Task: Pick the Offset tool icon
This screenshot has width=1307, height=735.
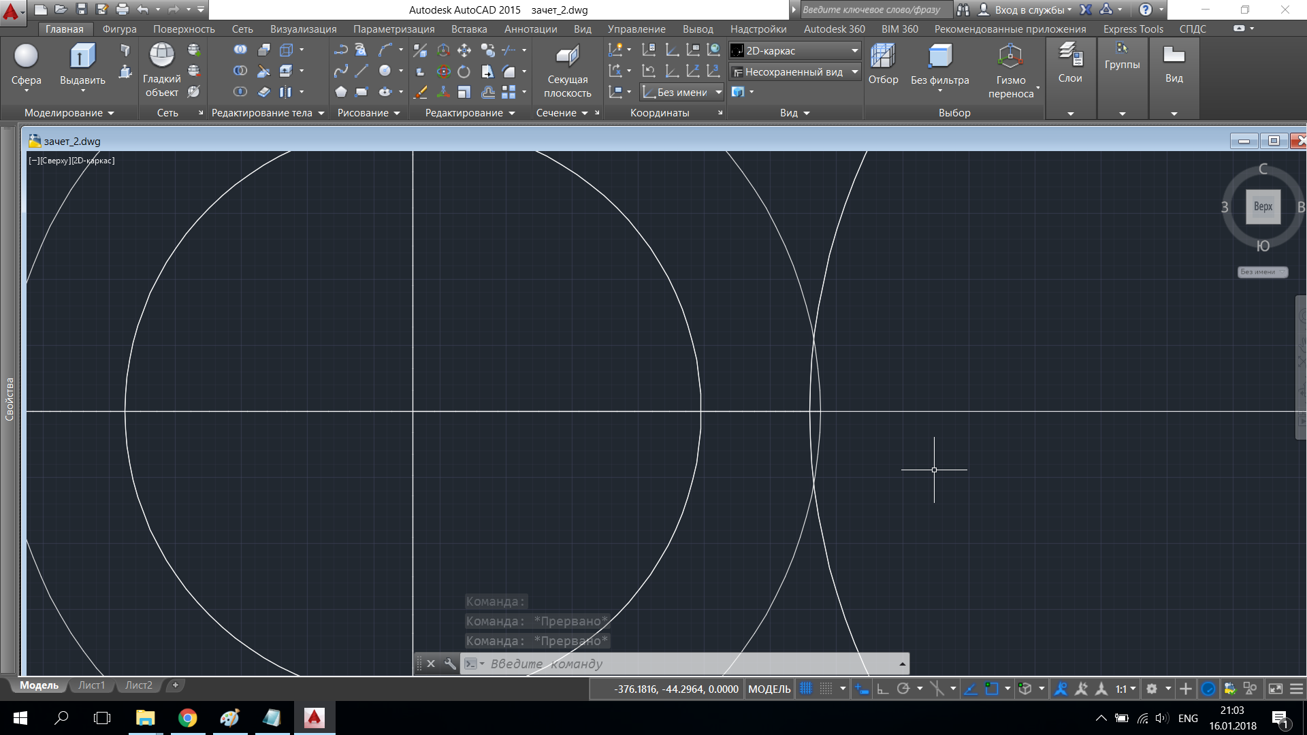Action: pos(487,92)
